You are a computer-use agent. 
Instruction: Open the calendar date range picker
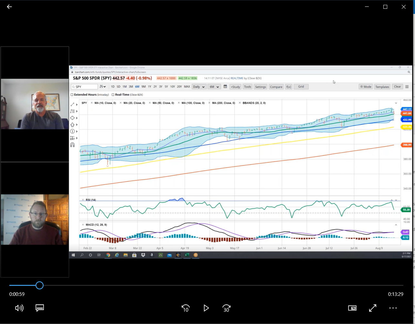(x=225, y=87)
